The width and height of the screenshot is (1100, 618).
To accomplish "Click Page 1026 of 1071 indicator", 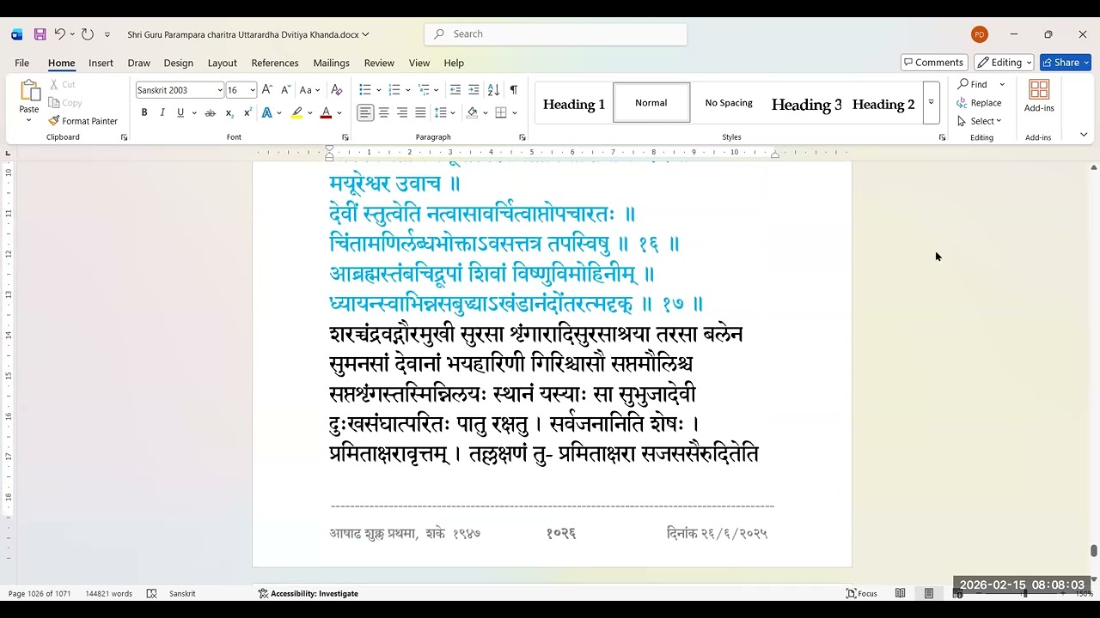I will 40,593.
